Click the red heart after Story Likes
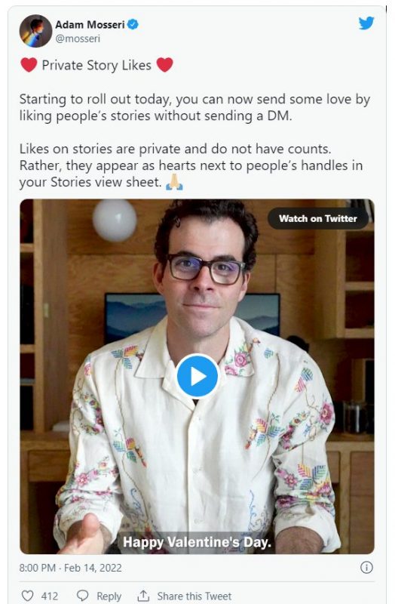 click(x=164, y=65)
